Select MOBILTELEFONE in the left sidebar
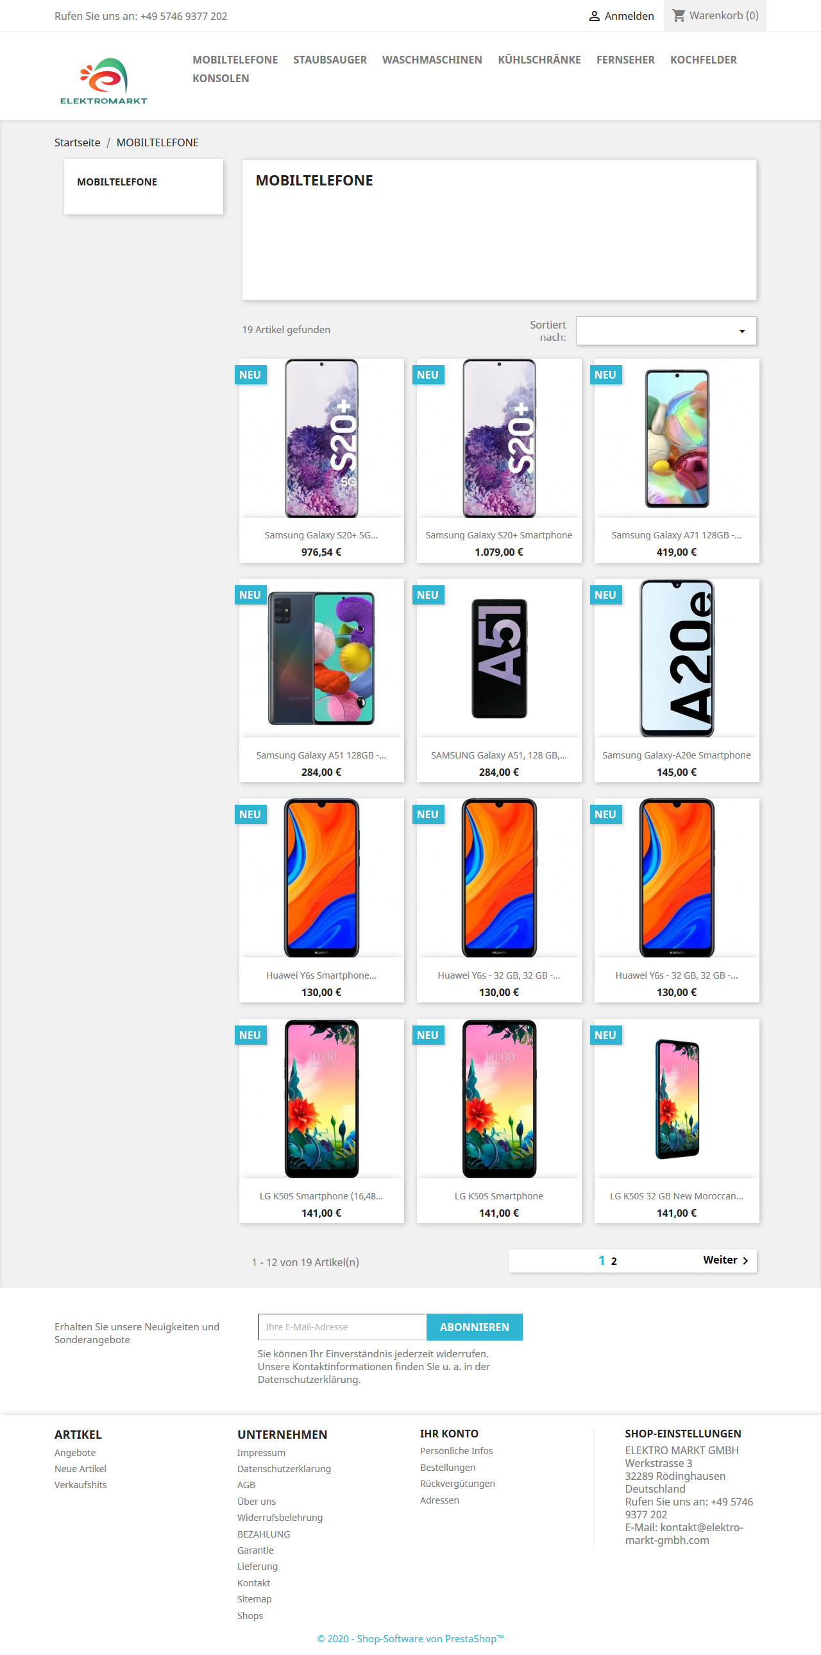The width and height of the screenshot is (821, 1655). point(117,182)
